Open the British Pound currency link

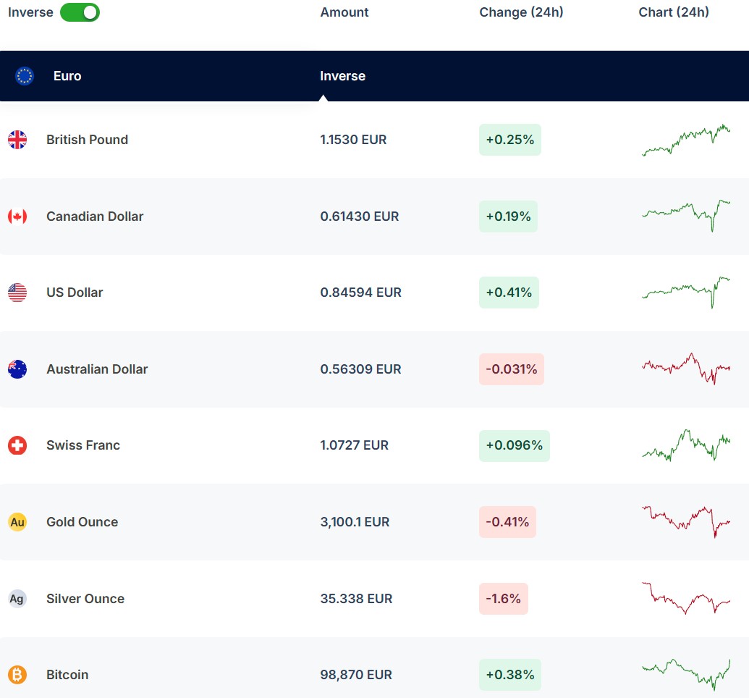pos(87,140)
